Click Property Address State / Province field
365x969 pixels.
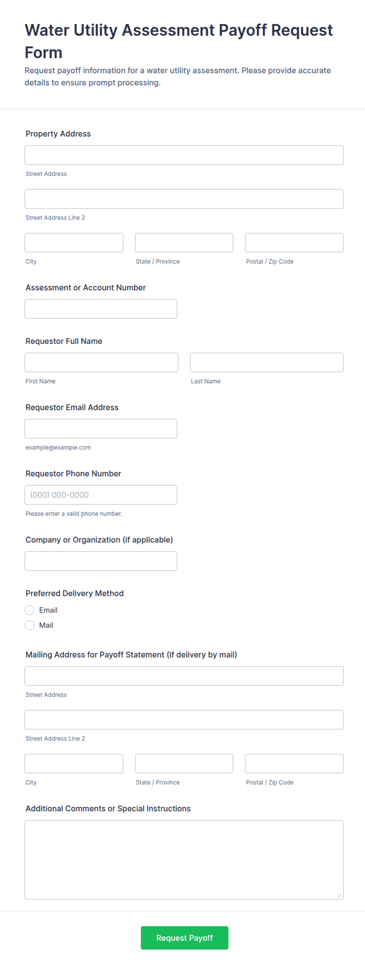click(x=184, y=243)
